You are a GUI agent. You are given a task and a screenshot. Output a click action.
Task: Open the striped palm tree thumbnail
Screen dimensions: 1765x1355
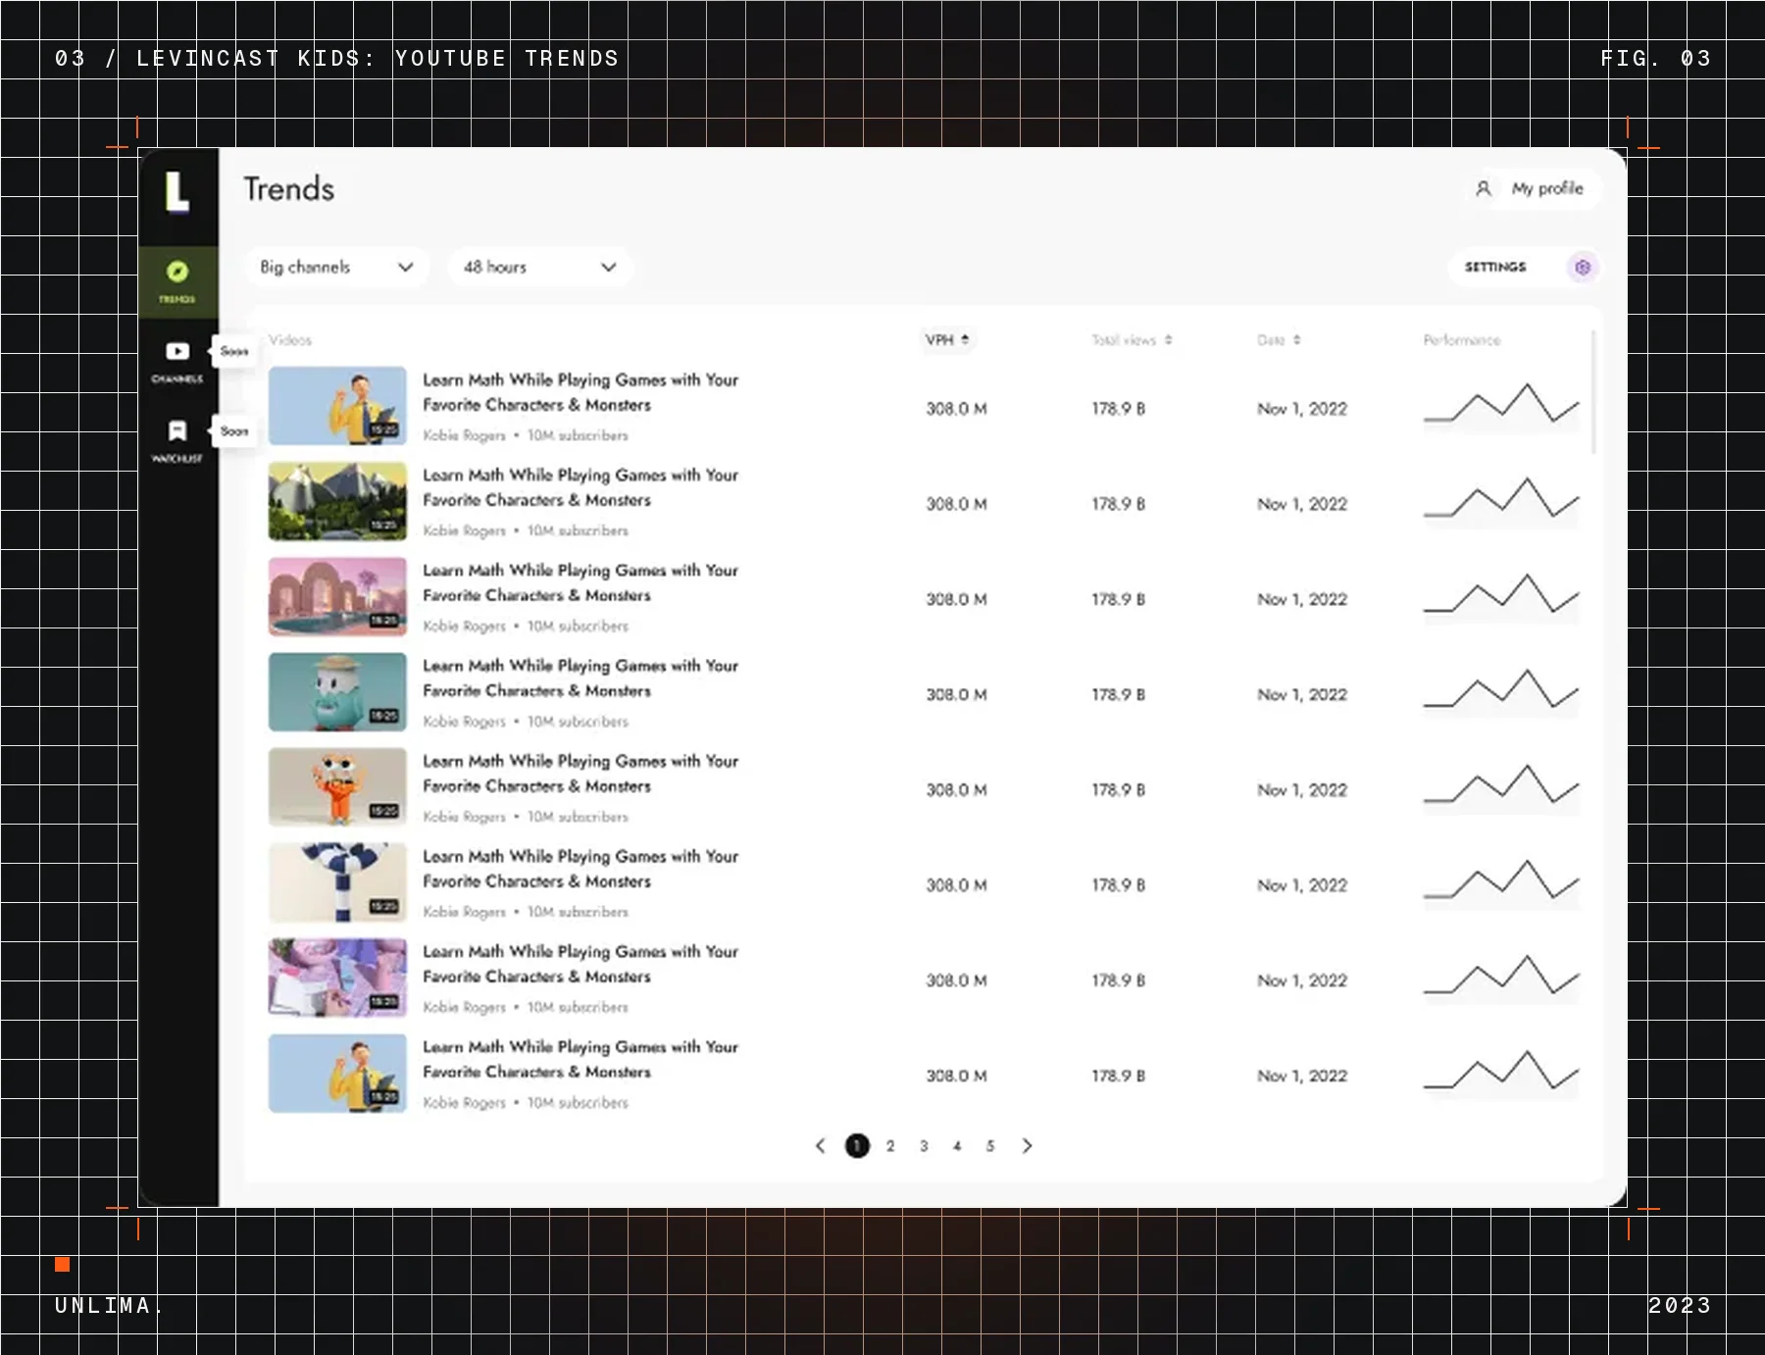[337, 882]
